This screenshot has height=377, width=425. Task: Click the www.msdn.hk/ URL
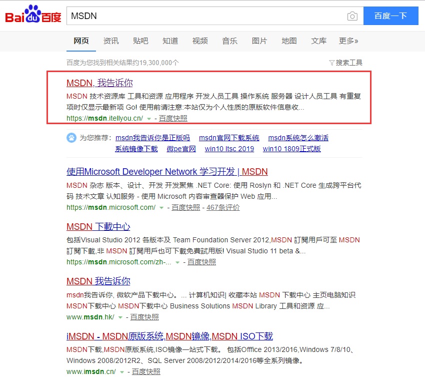(x=90, y=317)
